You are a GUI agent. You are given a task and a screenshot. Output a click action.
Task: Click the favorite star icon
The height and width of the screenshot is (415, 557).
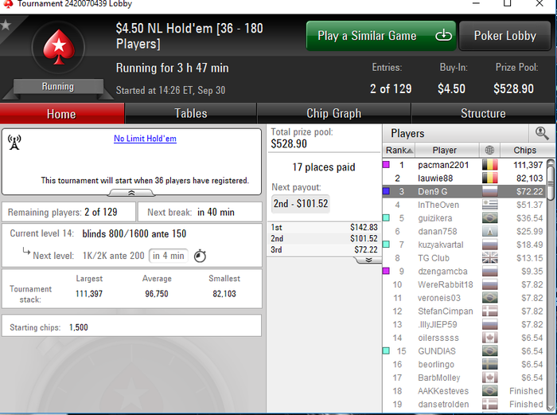pyautogui.click(x=6, y=25)
